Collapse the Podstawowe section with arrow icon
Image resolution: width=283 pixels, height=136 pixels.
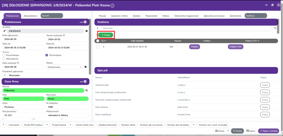pos(85,22)
